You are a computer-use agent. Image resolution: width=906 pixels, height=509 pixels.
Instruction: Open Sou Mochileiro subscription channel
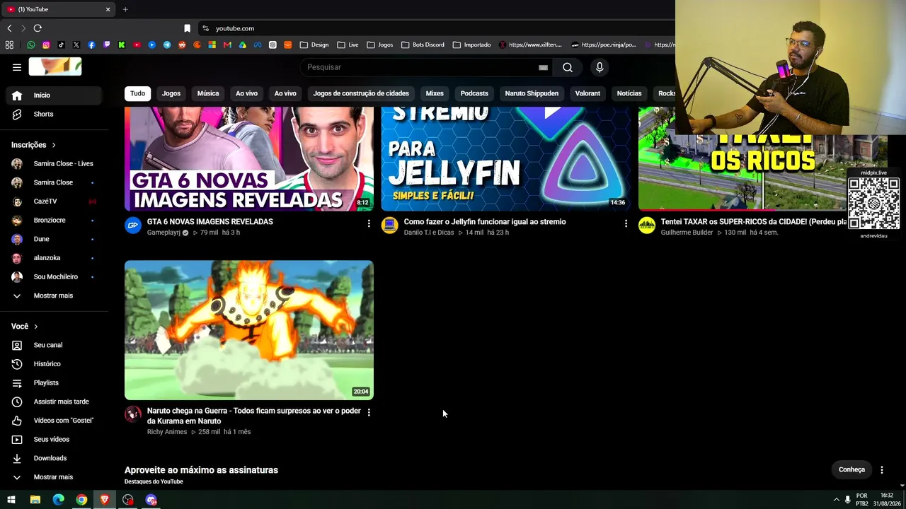[54, 277]
